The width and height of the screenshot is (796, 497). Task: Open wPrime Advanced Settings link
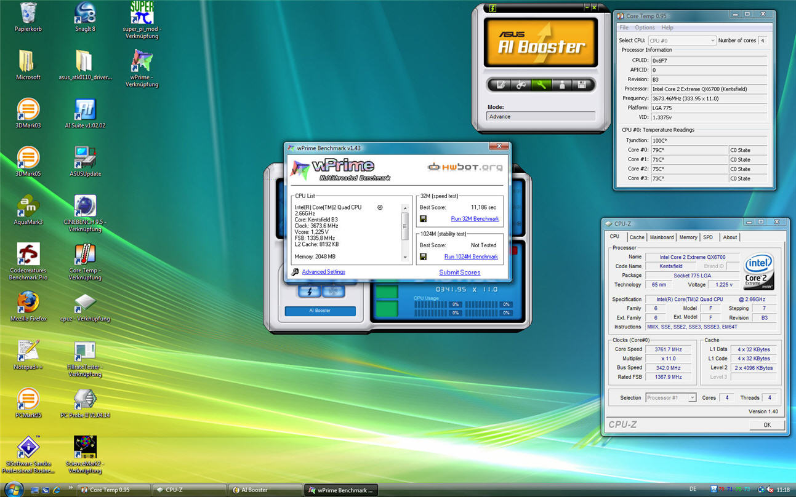click(x=323, y=272)
